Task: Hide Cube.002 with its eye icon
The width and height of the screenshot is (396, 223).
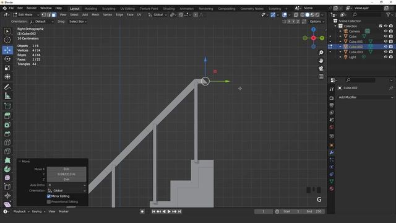Action: (x=385, y=46)
